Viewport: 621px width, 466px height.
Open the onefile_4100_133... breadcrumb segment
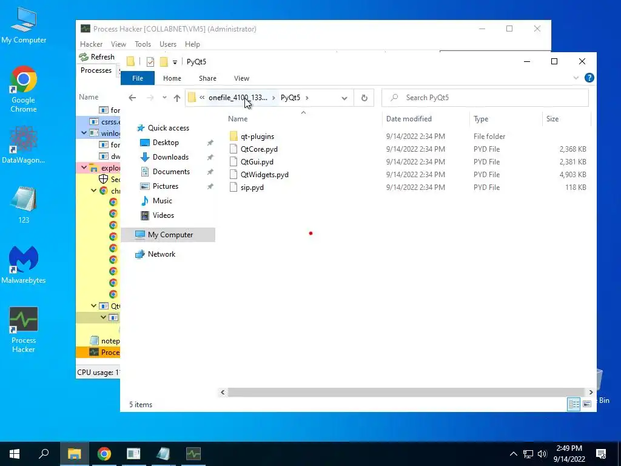(x=238, y=98)
